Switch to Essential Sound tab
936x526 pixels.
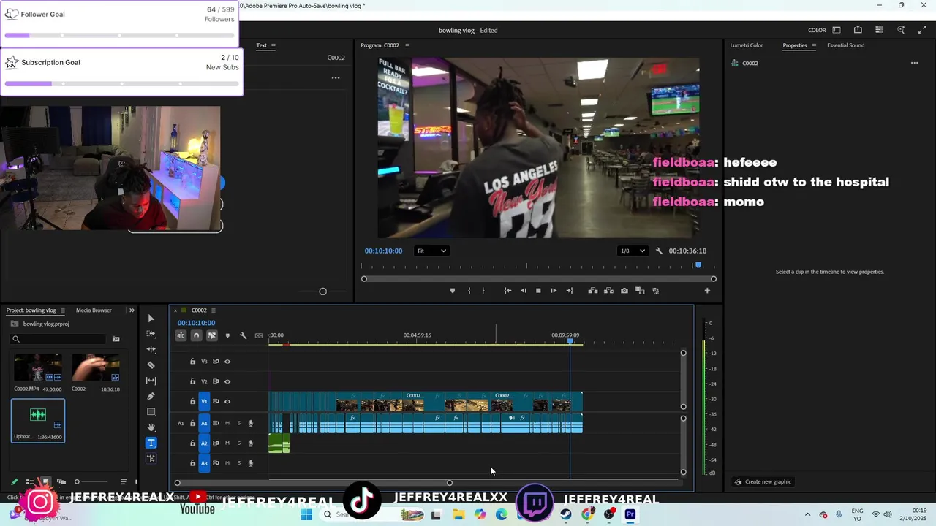[x=845, y=45]
